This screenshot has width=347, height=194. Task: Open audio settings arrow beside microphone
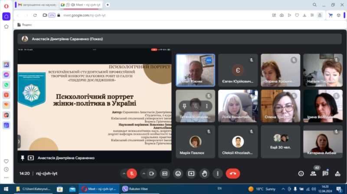(124, 173)
